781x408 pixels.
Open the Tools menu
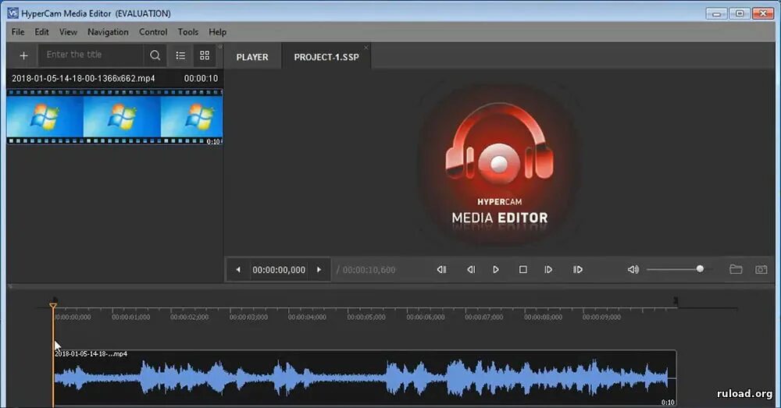click(187, 32)
